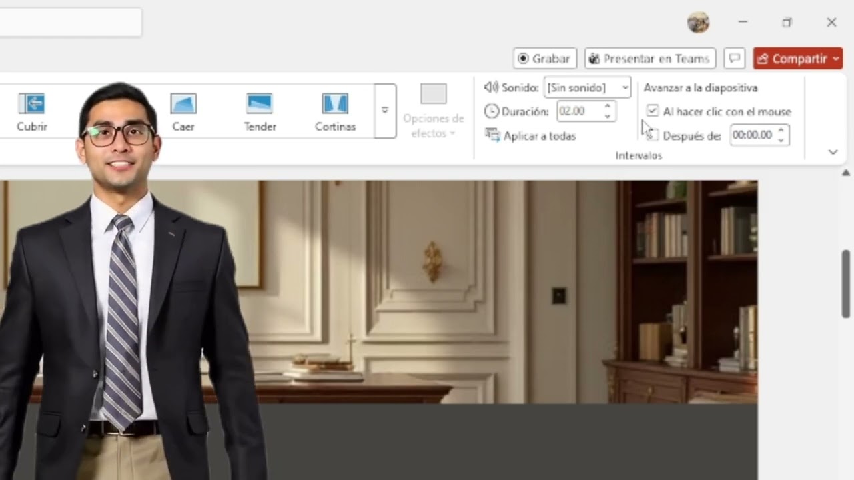Viewport: 854px width, 480px height.
Task: Open Opciones de efectos menu
Action: (433, 111)
